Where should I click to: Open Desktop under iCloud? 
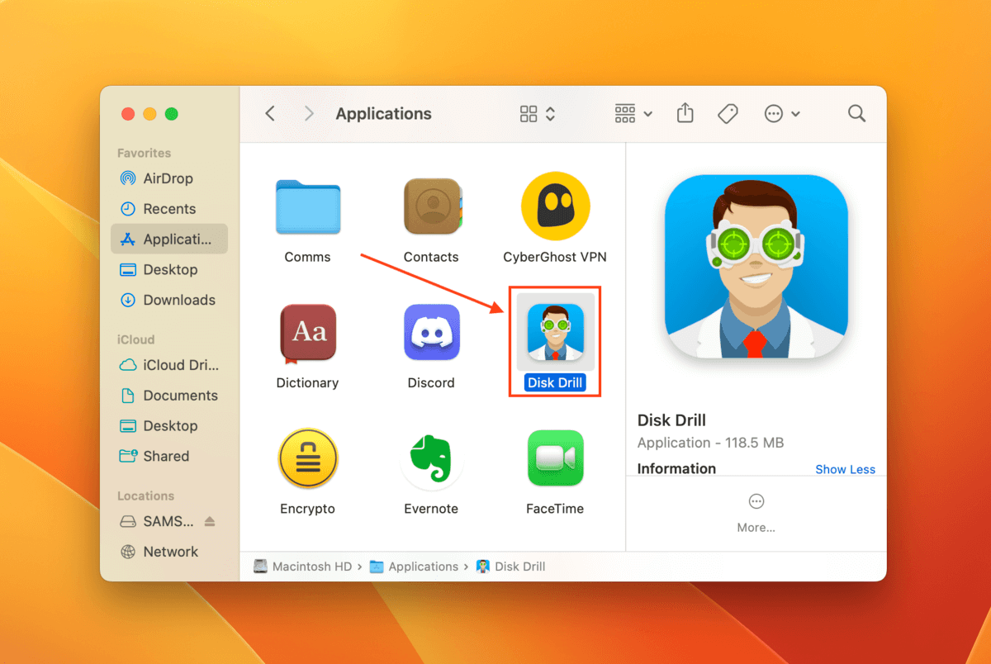(x=168, y=425)
